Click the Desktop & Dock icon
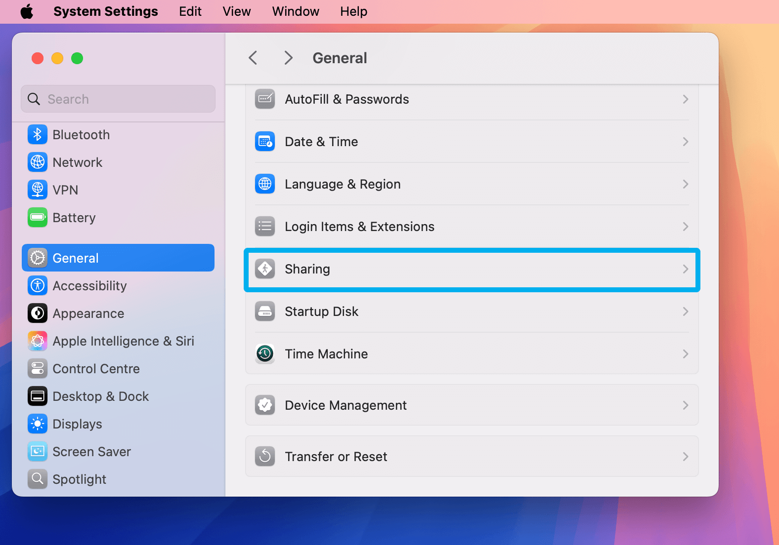Viewport: 779px width, 545px height. 38,396
